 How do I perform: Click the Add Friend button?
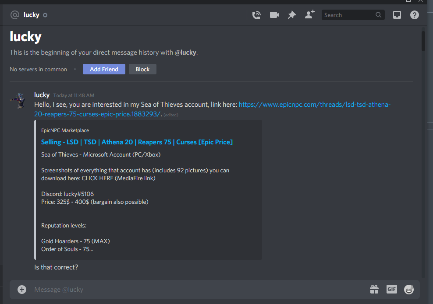pos(104,69)
